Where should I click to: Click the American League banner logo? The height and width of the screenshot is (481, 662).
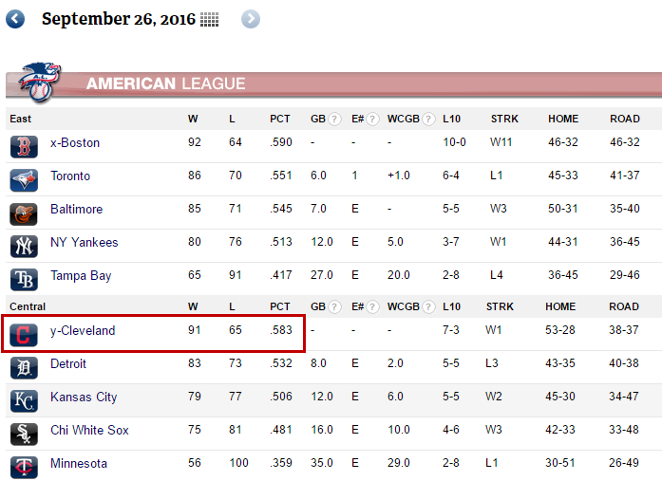pos(41,83)
